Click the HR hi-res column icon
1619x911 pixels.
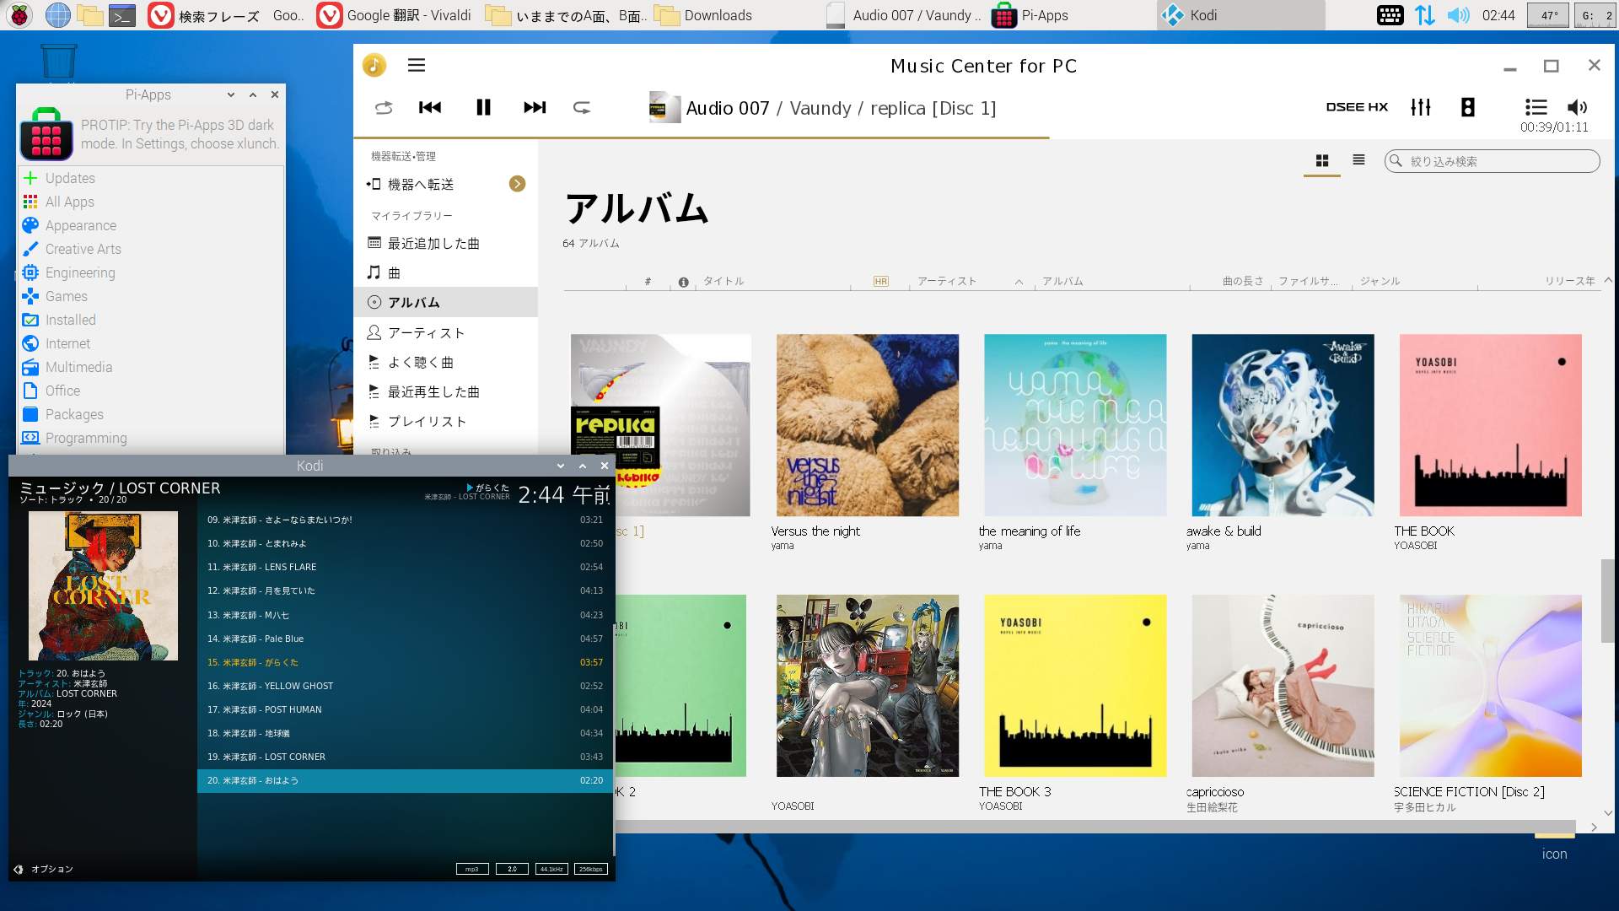click(x=881, y=281)
